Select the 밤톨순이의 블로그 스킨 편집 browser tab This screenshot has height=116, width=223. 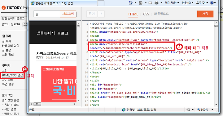(64, 3)
